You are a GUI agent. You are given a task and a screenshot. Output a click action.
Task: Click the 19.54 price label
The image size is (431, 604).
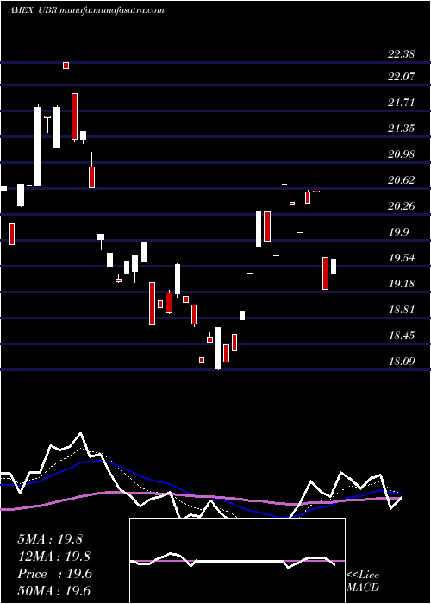(x=401, y=258)
